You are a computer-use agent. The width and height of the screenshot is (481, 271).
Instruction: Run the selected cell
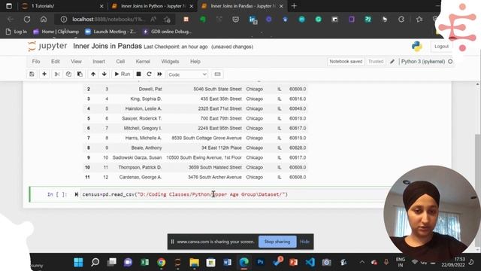coord(122,74)
